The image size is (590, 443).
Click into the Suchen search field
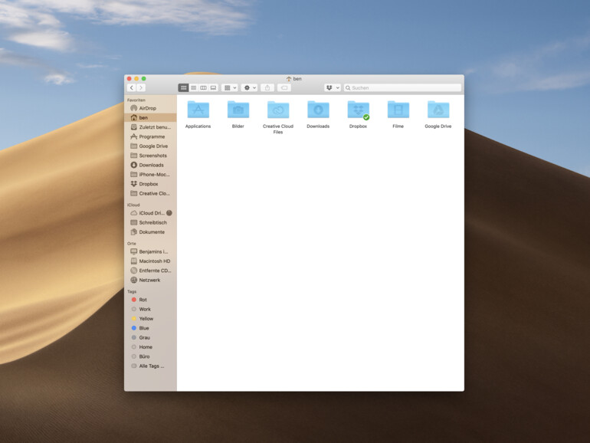click(x=402, y=87)
